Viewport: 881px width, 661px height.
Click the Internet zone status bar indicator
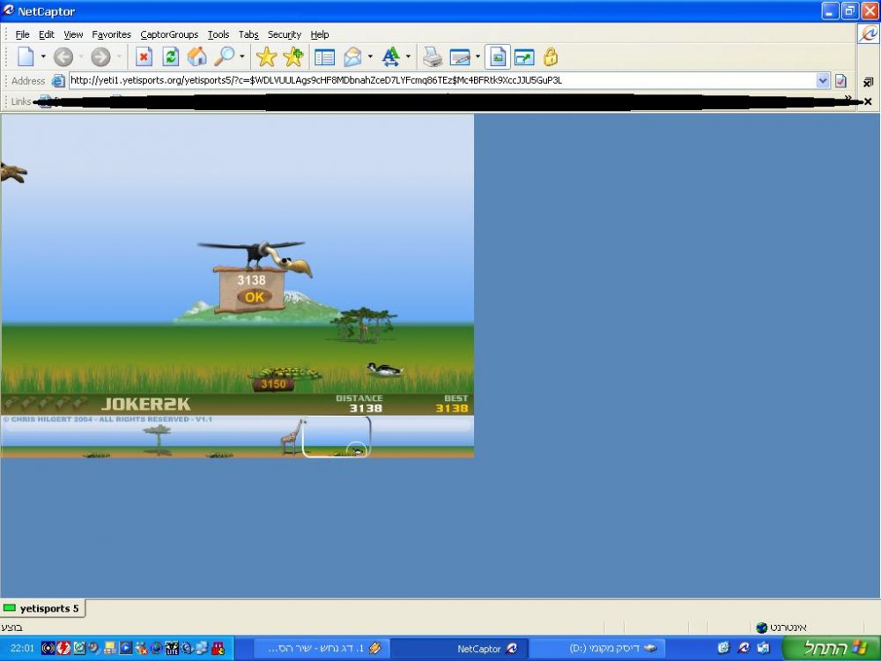point(781,628)
